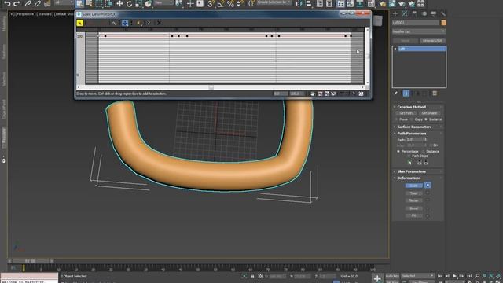The height and width of the screenshot is (283, 503).
Task: Select the Select and Link chain icon
Action: 28,4
